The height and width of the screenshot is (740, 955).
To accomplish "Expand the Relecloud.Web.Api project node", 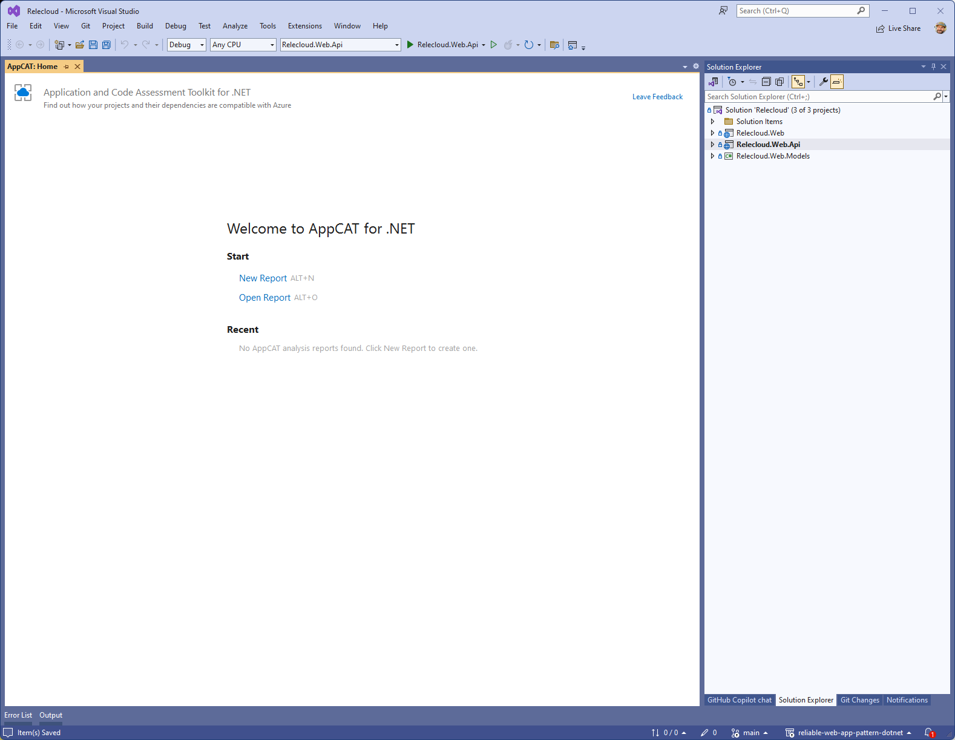I will (712, 145).
